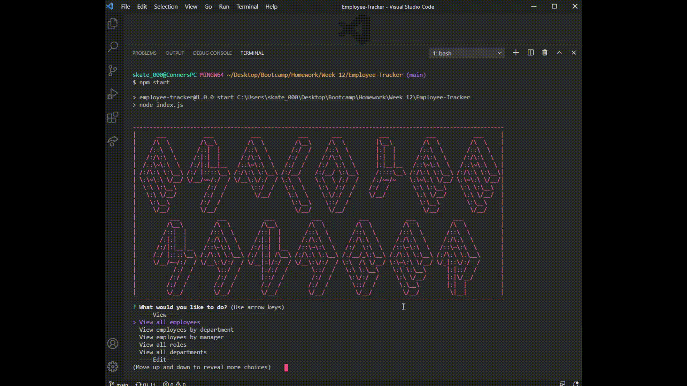Switch to the DEBUG CONSOLE tab
This screenshot has width=687, height=386.
(212, 53)
